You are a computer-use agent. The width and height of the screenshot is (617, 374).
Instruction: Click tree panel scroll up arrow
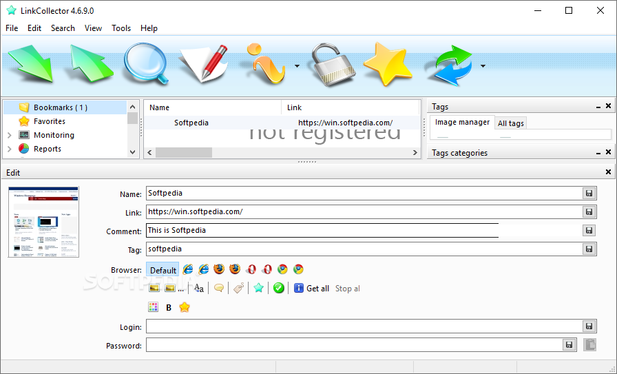pyautogui.click(x=133, y=107)
